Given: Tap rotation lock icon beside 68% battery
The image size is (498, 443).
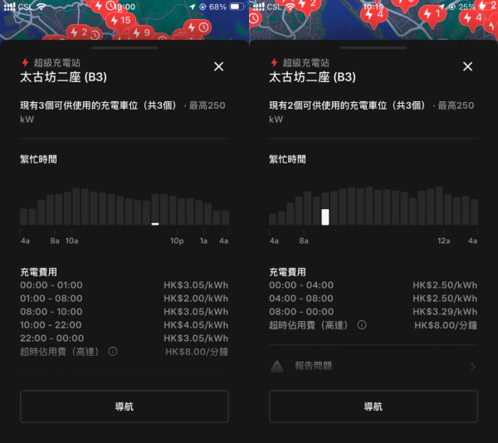Looking at the screenshot, I should [203, 7].
